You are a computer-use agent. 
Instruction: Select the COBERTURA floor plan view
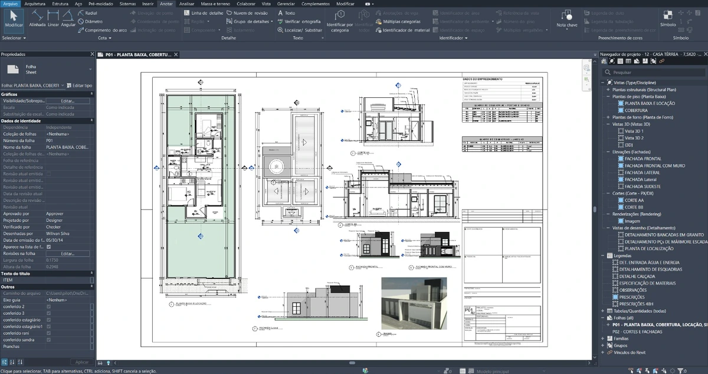point(636,110)
